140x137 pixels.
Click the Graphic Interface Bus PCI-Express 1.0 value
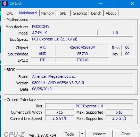pos(89,106)
